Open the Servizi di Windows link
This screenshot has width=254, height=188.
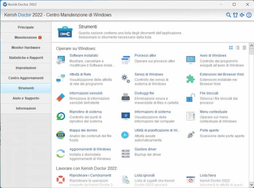[x=149, y=74]
